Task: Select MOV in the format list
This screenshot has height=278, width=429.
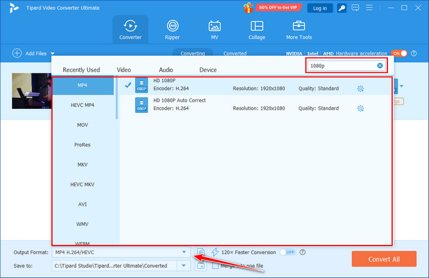Action: (82, 125)
